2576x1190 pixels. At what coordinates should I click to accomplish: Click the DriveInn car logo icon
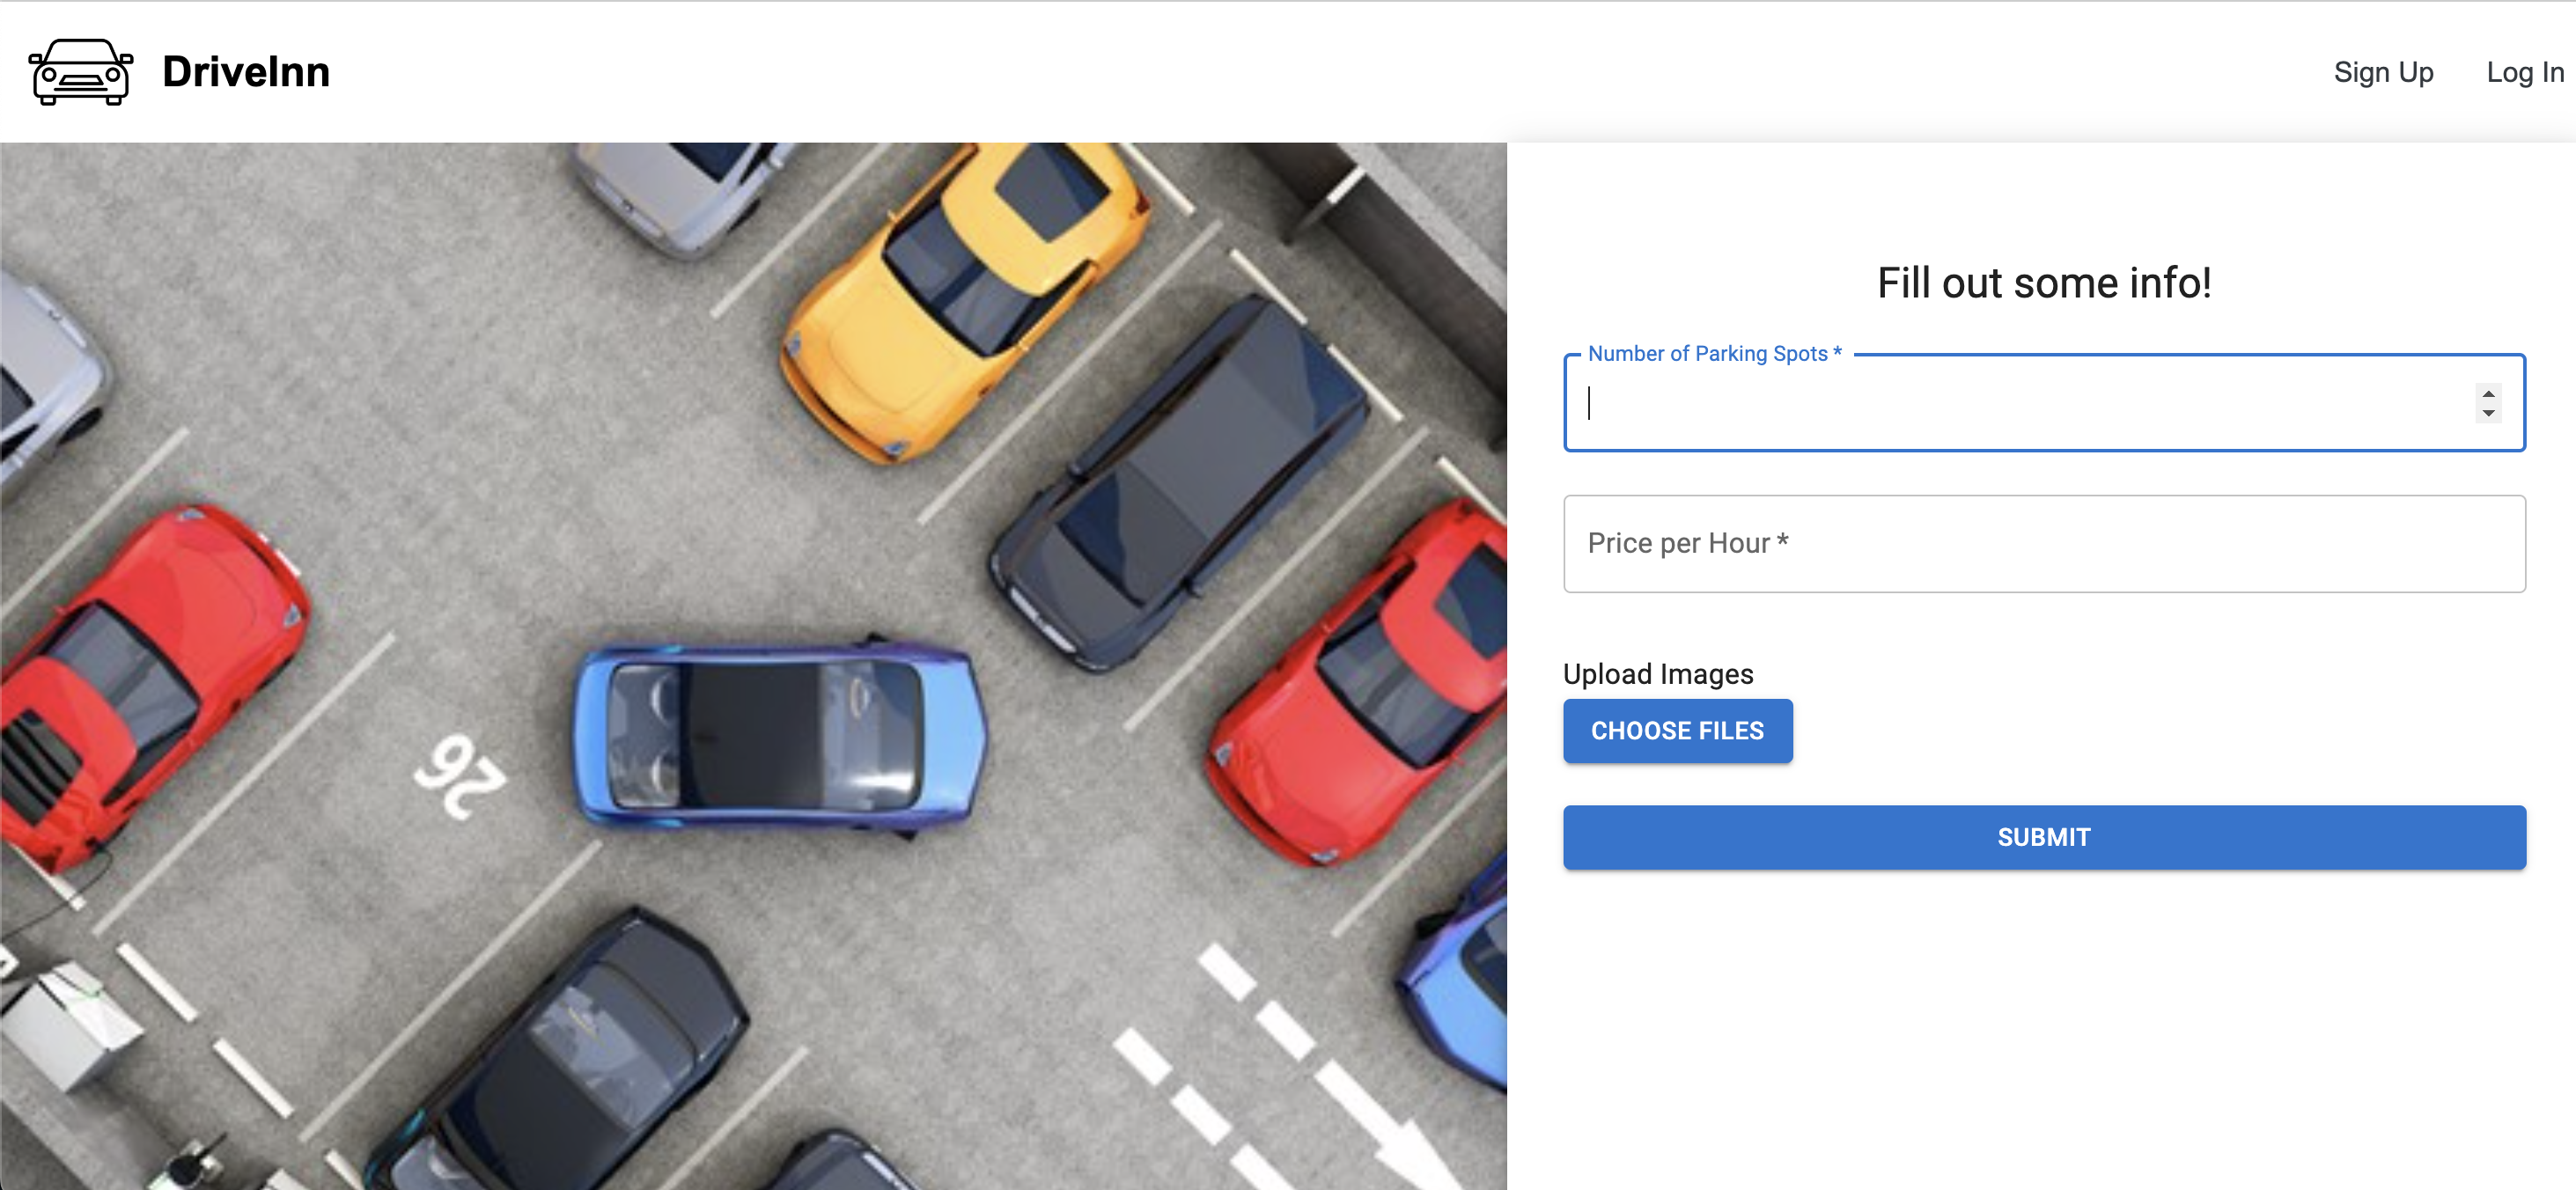coord(80,72)
